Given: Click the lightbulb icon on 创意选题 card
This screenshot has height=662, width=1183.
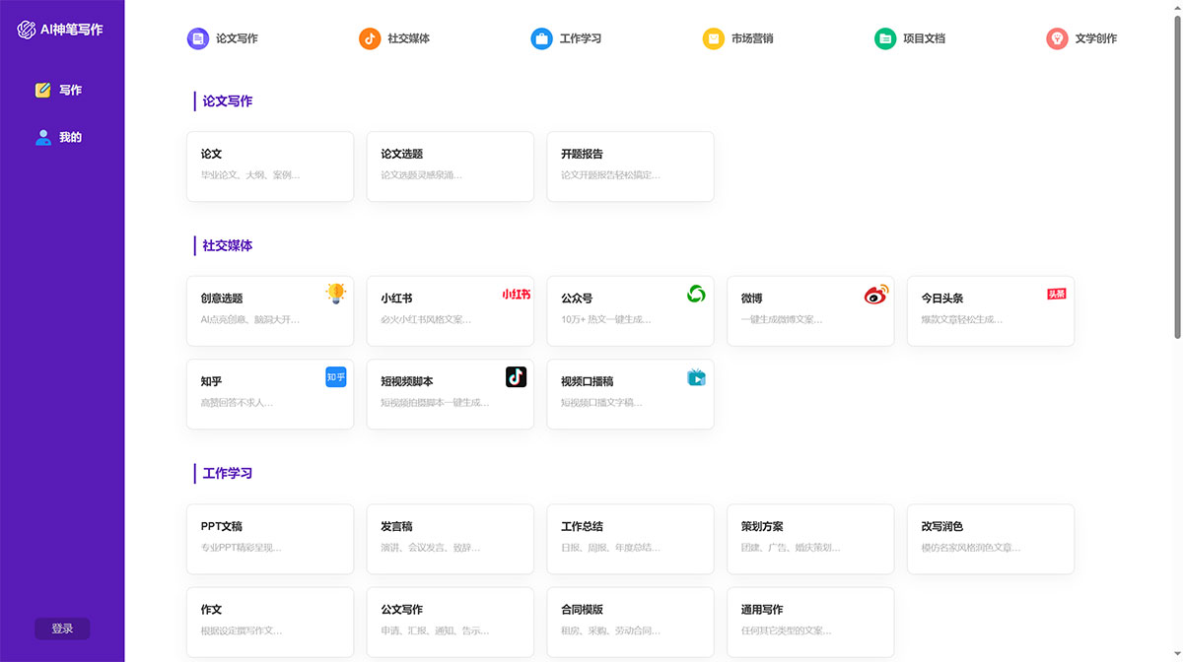Looking at the screenshot, I should tap(334, 292).
